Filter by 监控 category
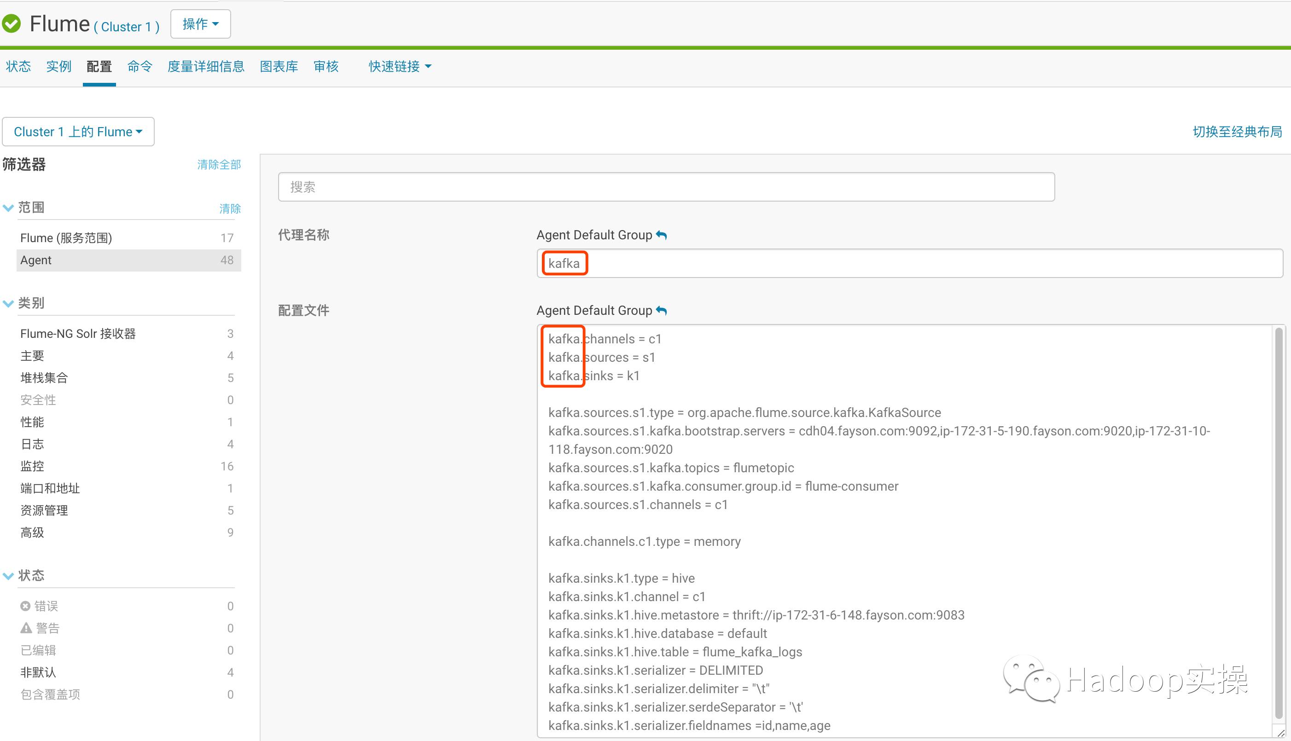The width and height of the screenshot is (1291, 741). tap(129, 466)
